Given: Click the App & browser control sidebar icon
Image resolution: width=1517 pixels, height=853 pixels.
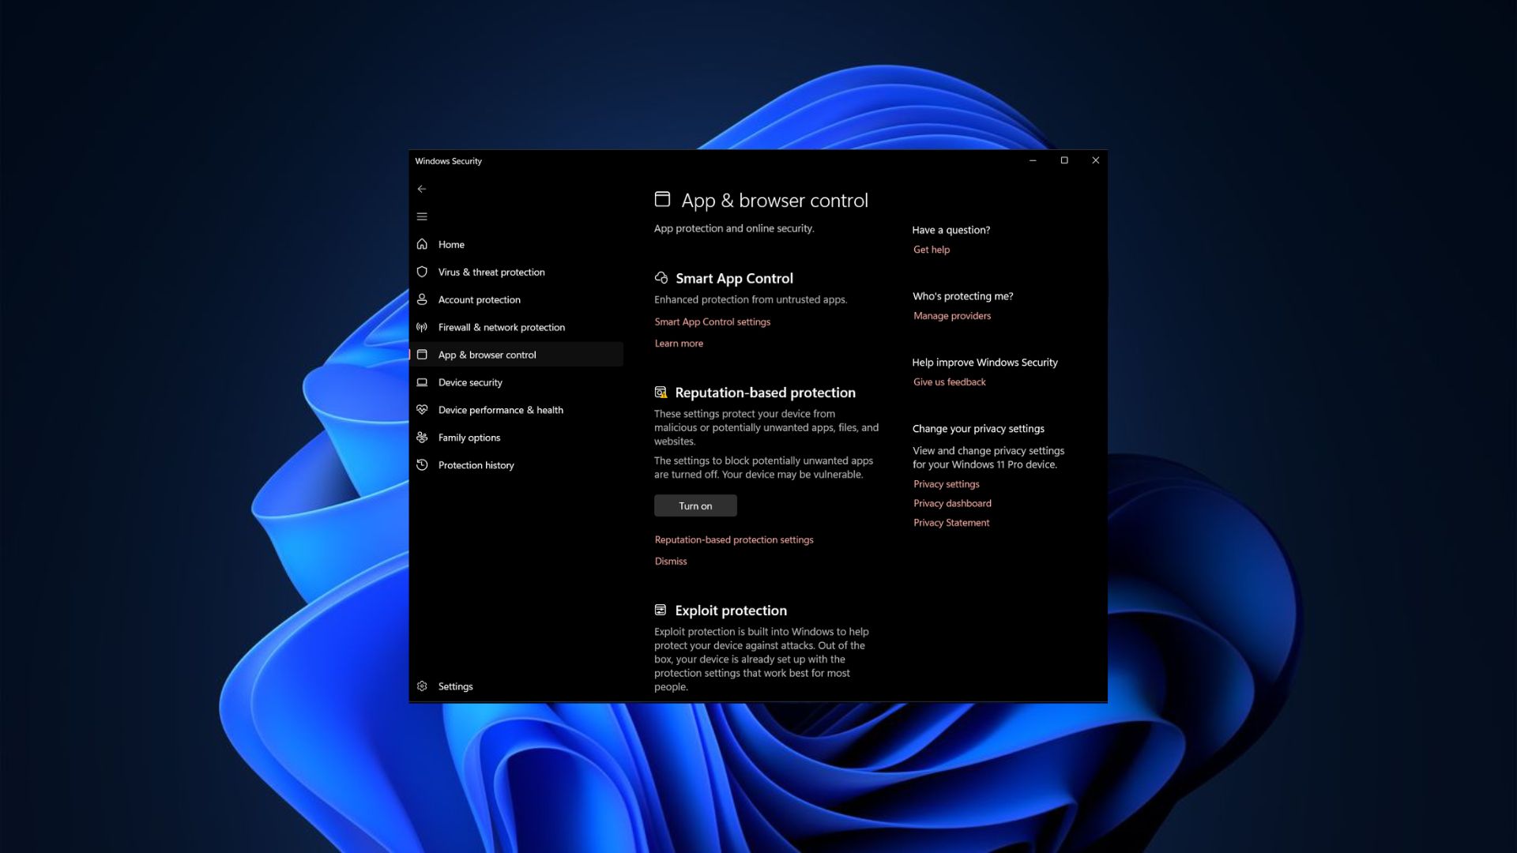Looking at the screenshot, I should tap(422, 355).
